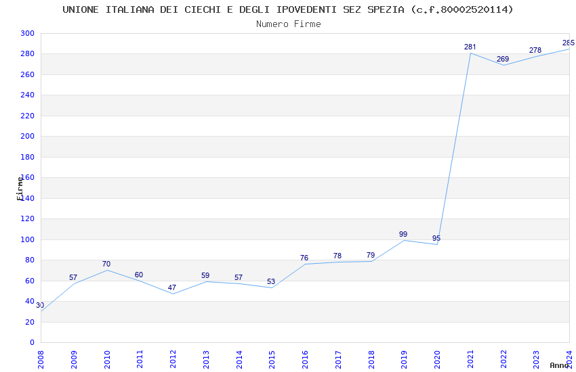
Task: Click the y-axis value 240
Action: coord(28,95)
